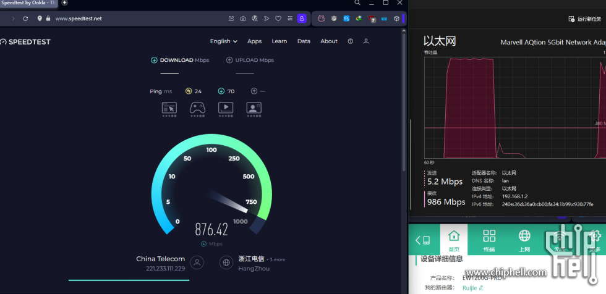Open the Apps menu item
Screen dimensions: 606x294
pos(254,41)
